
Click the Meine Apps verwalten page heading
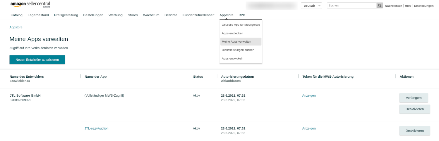click(x=39, y=39)
